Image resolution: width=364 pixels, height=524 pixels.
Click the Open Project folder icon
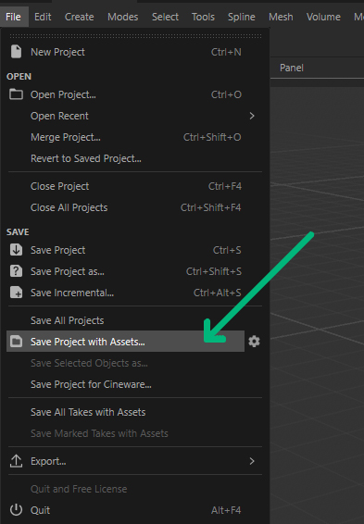click(x=16, y=94)
